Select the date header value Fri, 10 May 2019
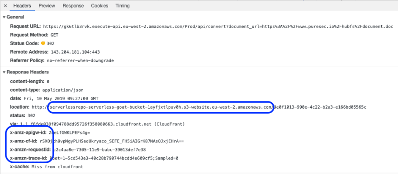This screenshot has height=174, width=398. coord(61,99)
